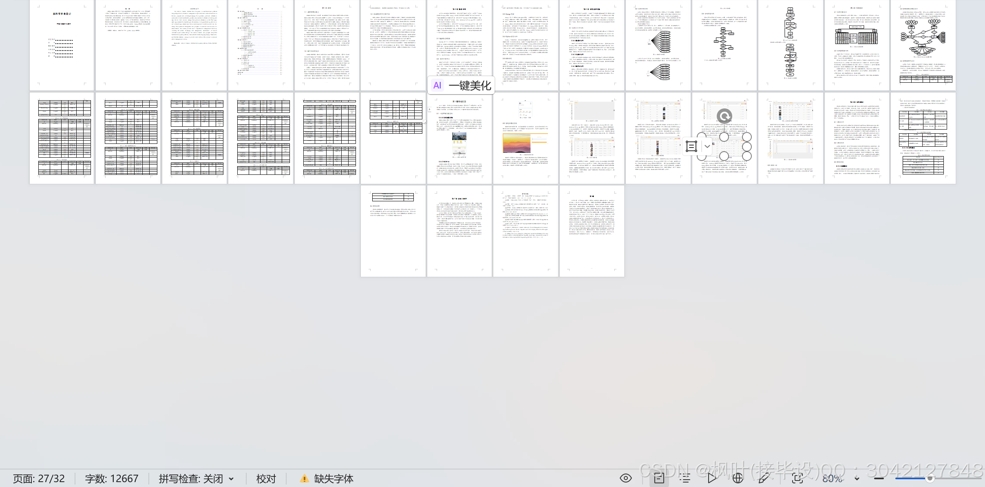Toggle eye-protection mode eye icon

(626, 478)
